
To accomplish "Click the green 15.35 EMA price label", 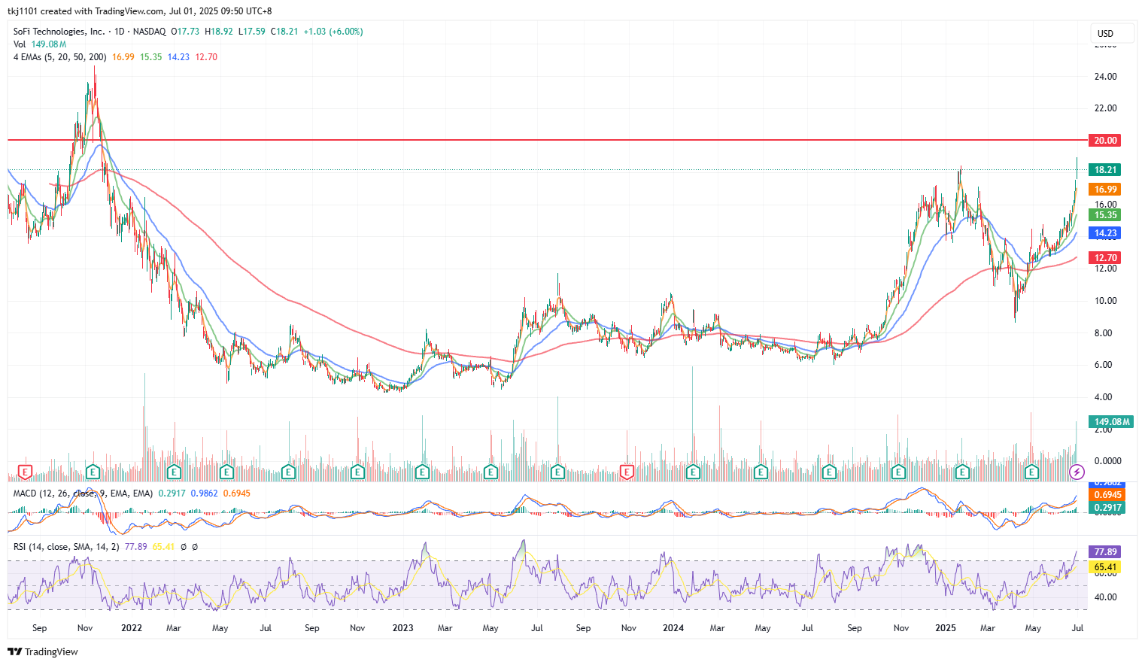I will [1105, 215].
